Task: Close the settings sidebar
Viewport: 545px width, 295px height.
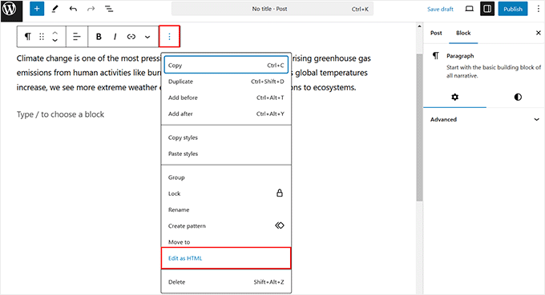Action: (x=539, y=33)
